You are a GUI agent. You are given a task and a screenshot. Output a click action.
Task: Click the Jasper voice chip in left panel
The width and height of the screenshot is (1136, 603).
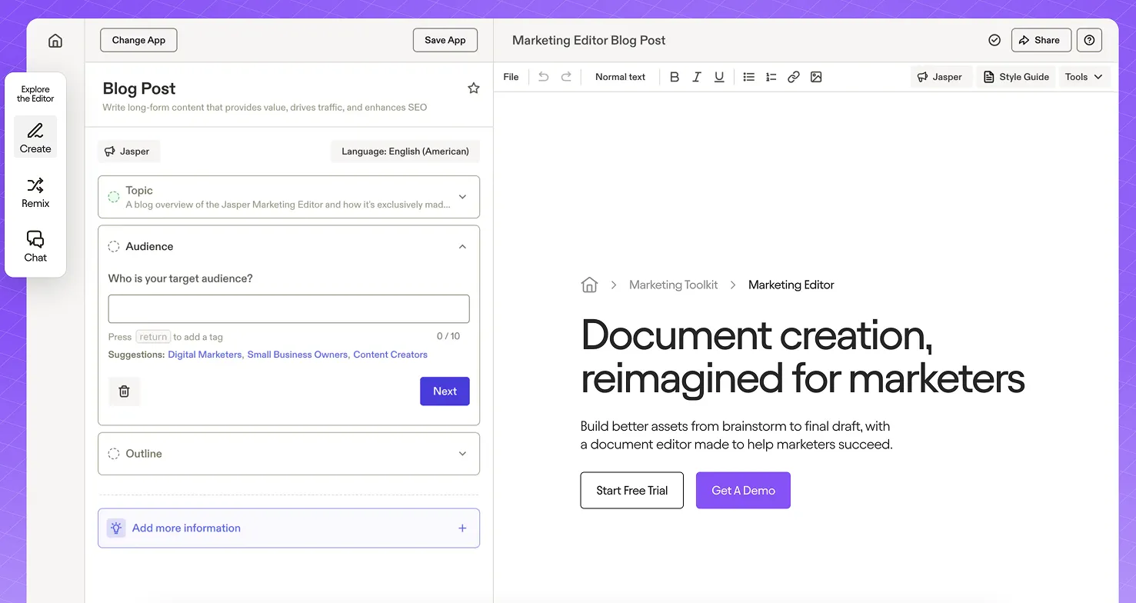click(128, 152)
